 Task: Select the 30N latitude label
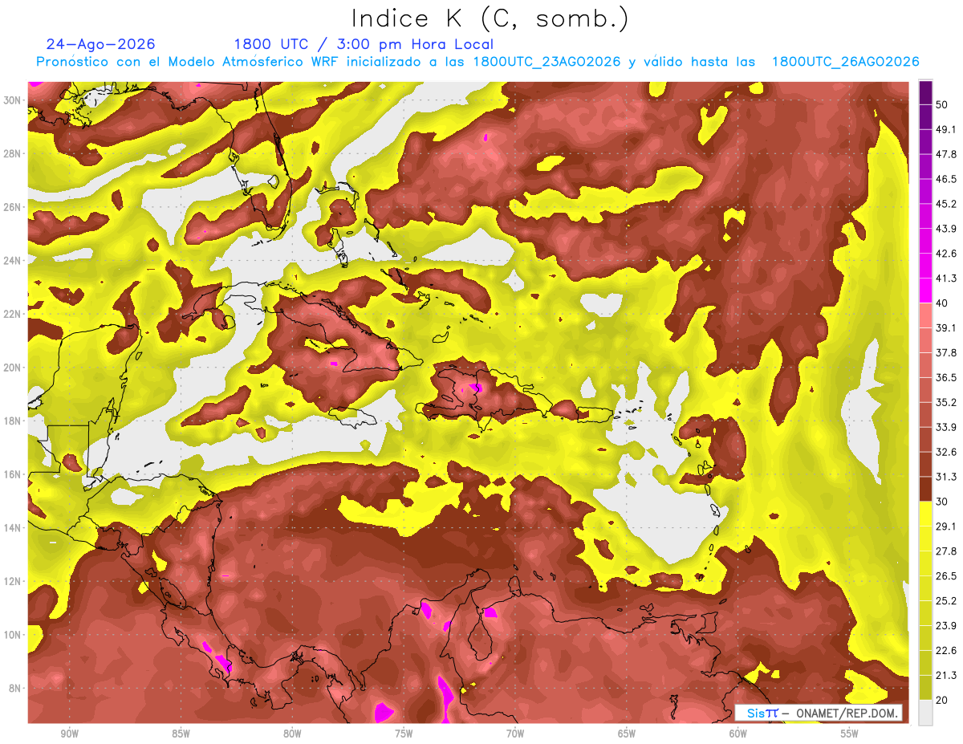pyautogui.click(x=14, y=100)
